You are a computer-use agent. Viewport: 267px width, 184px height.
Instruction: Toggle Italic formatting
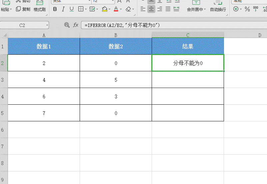(63, 9)
